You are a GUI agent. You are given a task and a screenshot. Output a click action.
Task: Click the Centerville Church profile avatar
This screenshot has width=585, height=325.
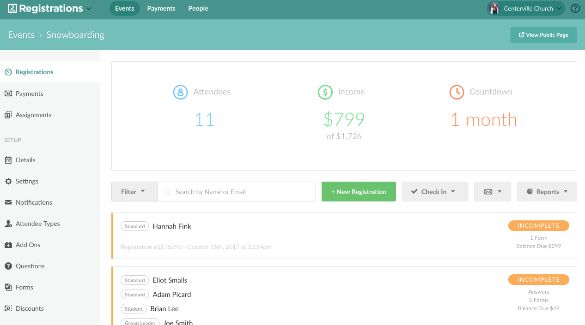494,8
